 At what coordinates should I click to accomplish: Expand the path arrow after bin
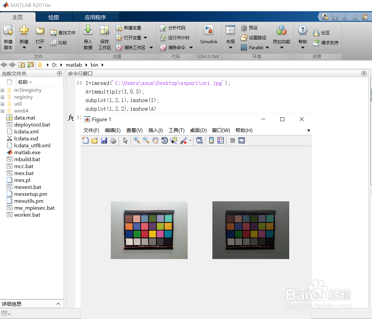103,65
